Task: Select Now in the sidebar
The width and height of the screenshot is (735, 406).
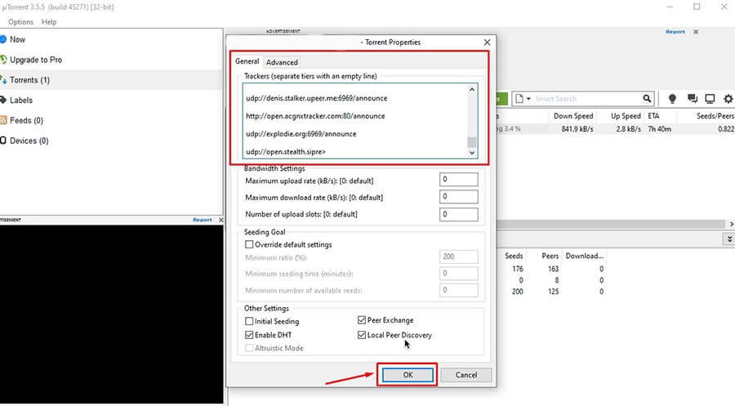Action: (x=17, y=39)
